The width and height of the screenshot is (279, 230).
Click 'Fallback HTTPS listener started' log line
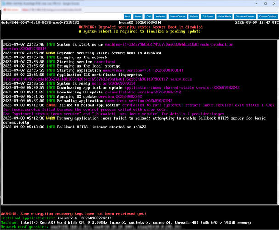pos(74,127)
